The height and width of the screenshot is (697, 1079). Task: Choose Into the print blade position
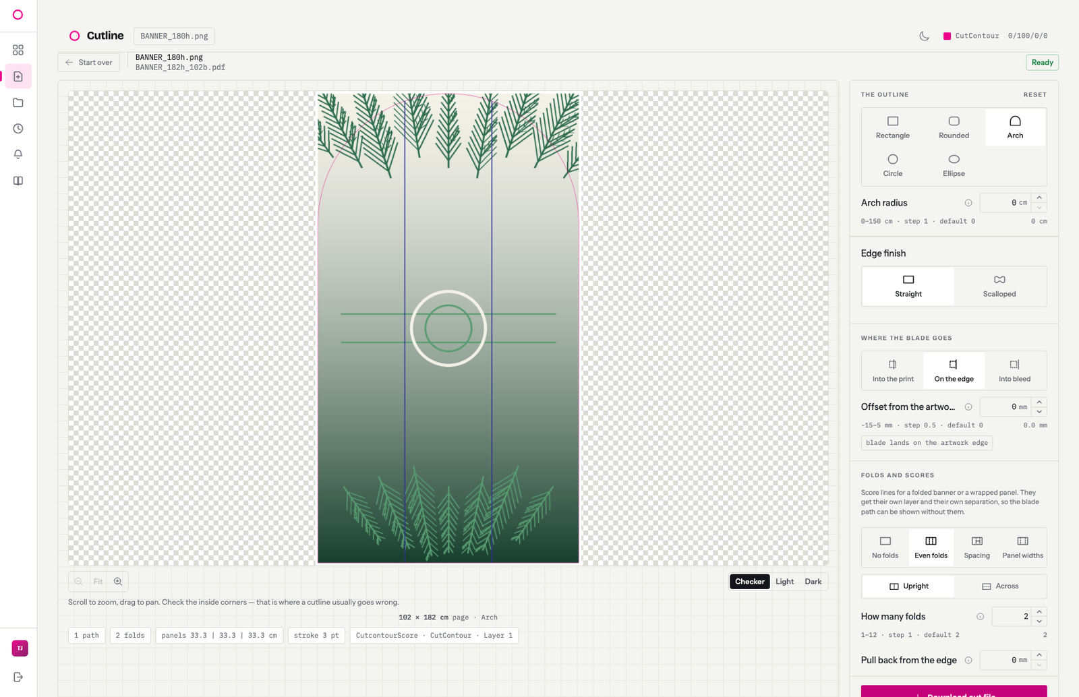click(x=893, y=371)
